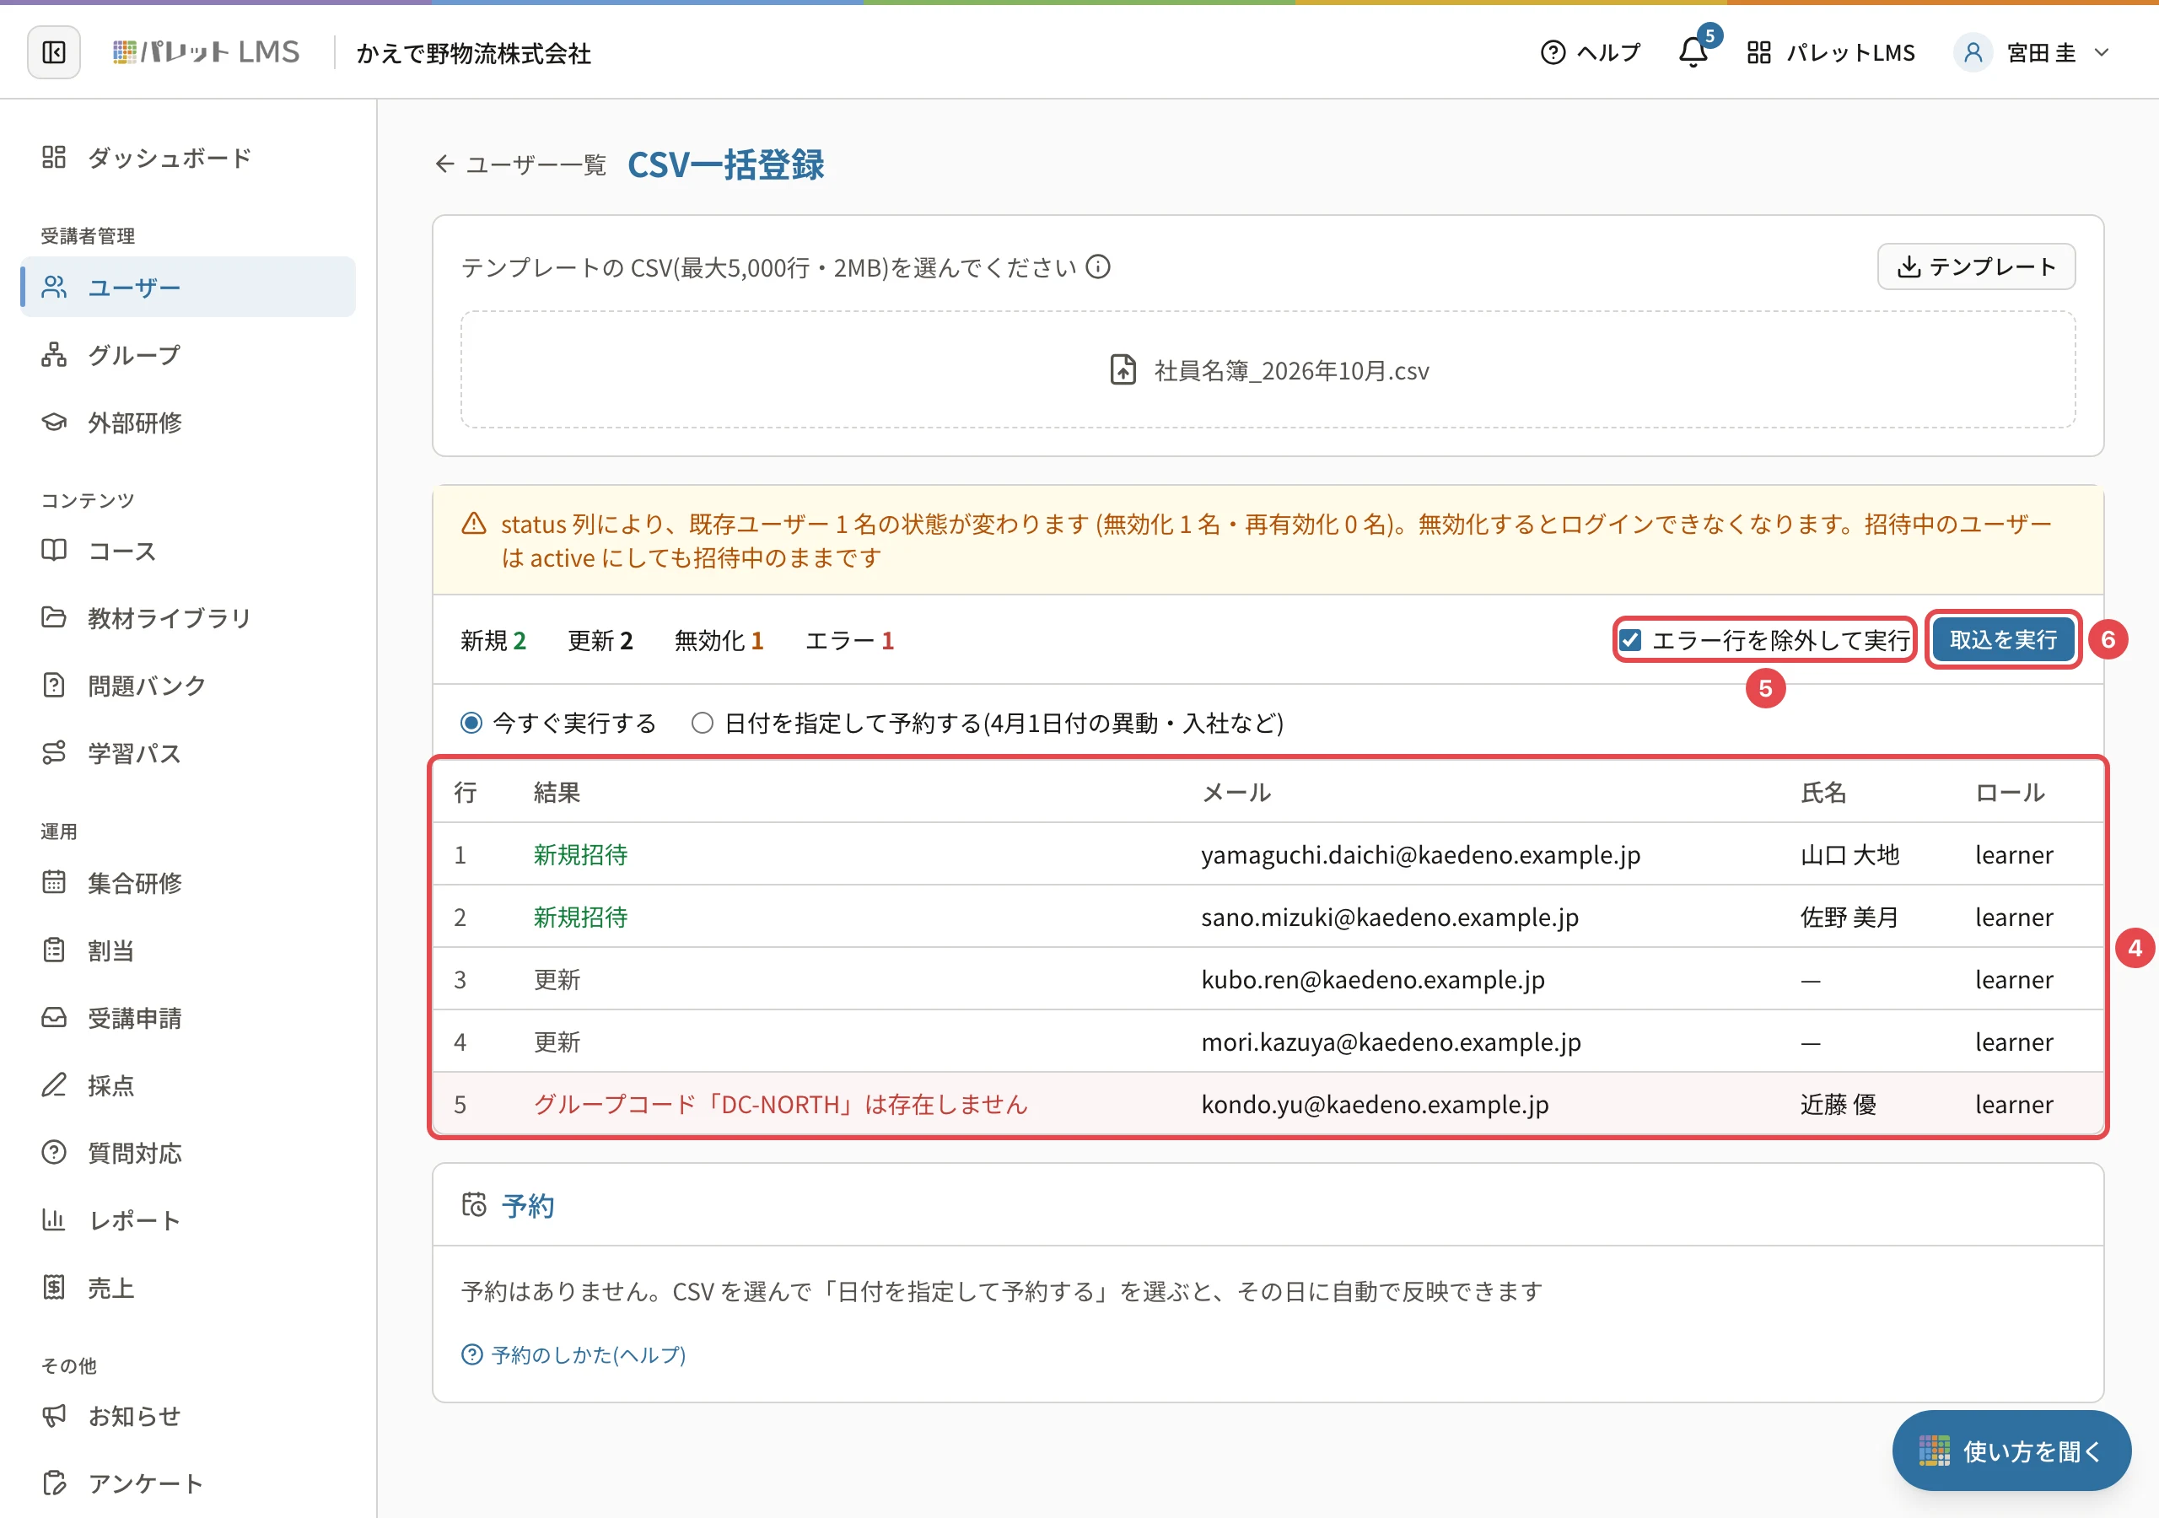Image resolution: width=2159 pixels, height=1518 pixels.
Task: Go back to ユーザー一覧
Action: pyautogui.click(x=520, y=165)
